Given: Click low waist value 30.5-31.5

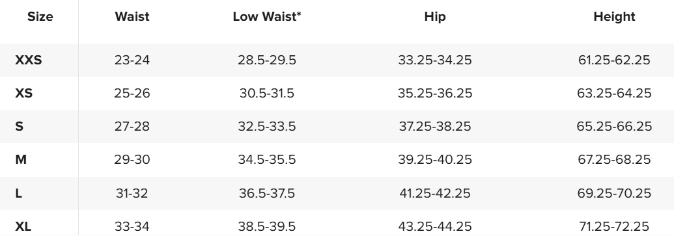Looking at the screenshot, I should tap(267, 93).
